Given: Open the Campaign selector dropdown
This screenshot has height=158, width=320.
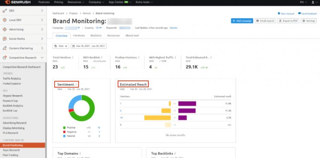Looking at the screenshot, I should point(72,28).
